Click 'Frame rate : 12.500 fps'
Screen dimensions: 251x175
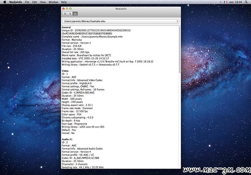[75, 111]
